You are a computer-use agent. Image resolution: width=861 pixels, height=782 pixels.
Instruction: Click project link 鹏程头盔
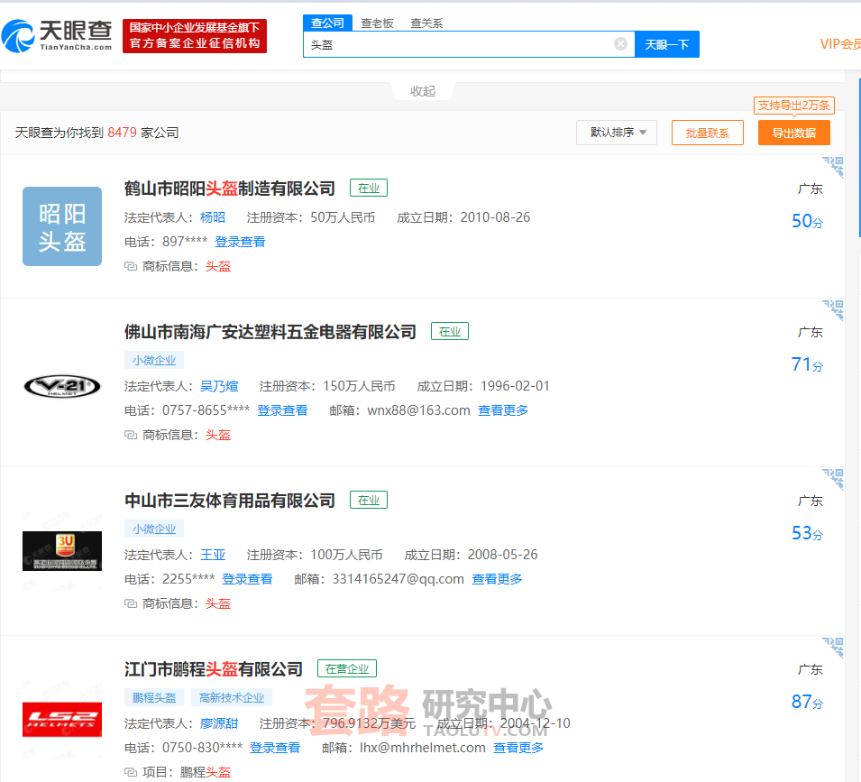click(206, 772)
